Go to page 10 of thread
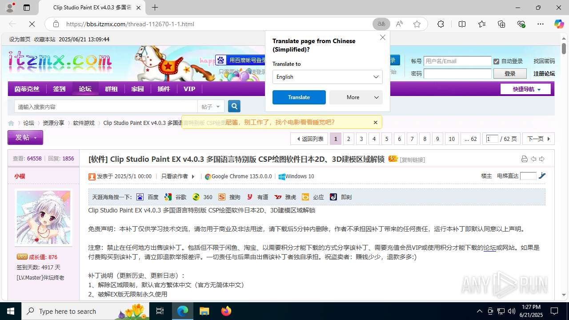Screen dimensions: 569x320 click(452, 139)
